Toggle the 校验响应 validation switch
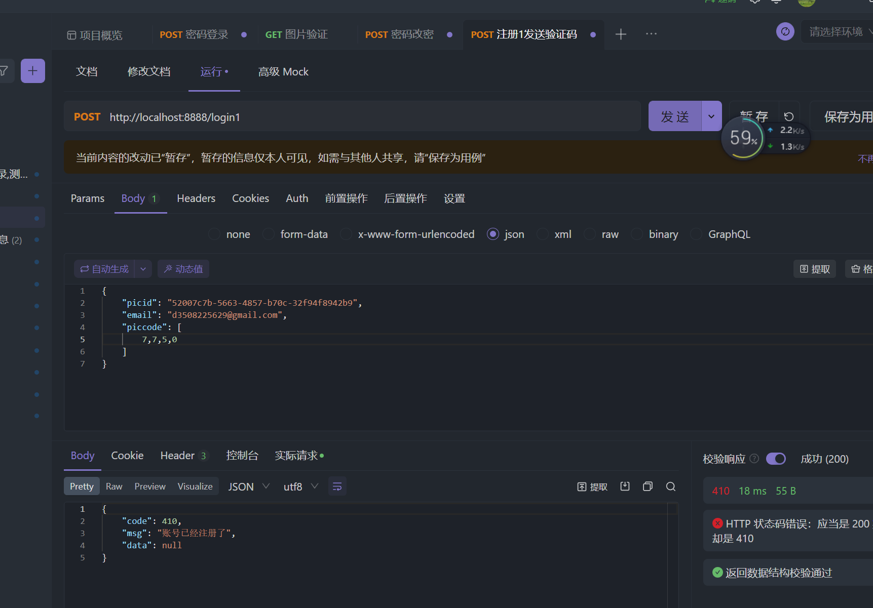Screen dimensions: 873x608 pos(776,459)
